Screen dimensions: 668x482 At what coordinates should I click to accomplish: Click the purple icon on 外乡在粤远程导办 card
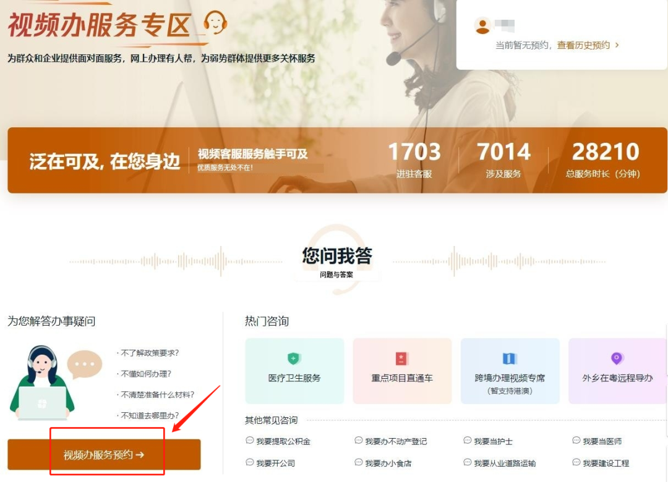(615, 357)
